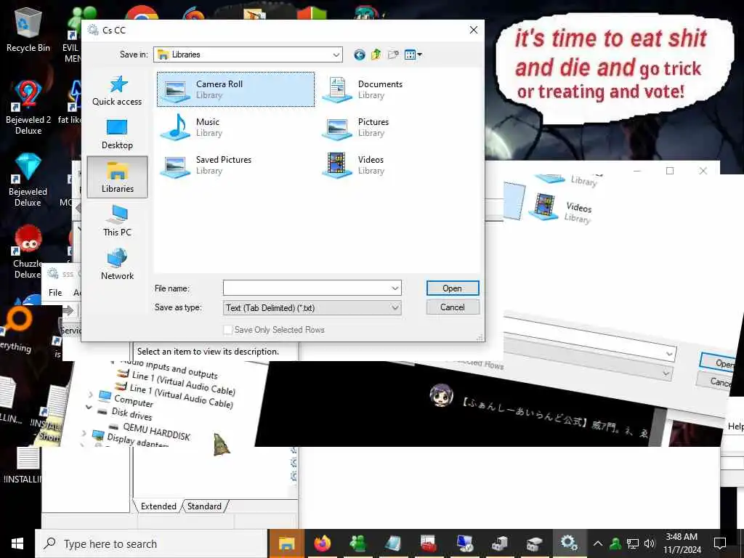The image size is (744, 558).
Task: Show hidden system tray icons
Action: click(598, 543)
